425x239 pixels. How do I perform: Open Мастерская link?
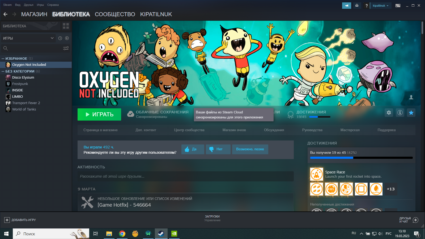pos(350,130)
